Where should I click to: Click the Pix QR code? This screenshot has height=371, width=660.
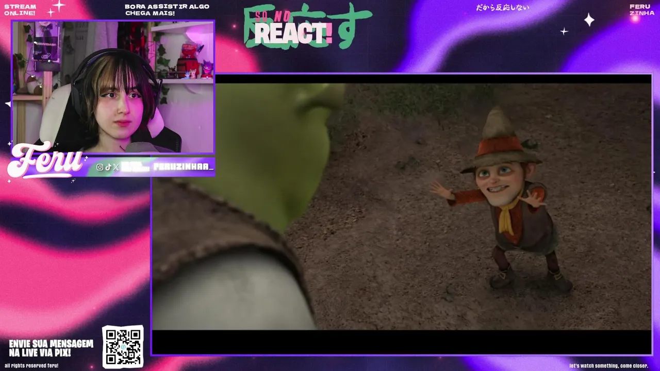pos(123,346)
